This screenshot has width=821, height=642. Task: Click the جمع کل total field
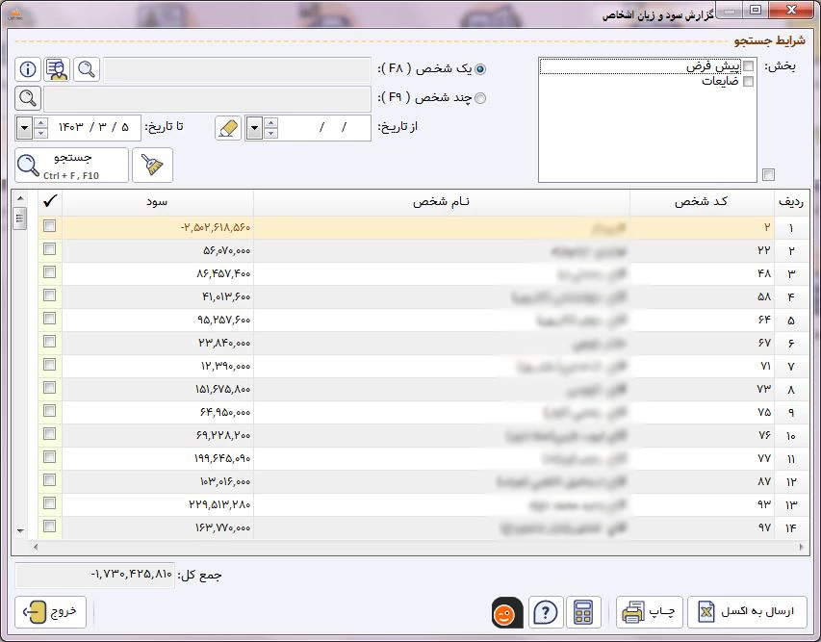pos(94,575)
